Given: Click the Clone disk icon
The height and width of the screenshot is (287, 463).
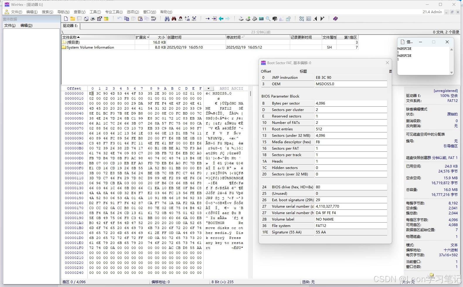Looking at the screenshot, I should point(248,19).
